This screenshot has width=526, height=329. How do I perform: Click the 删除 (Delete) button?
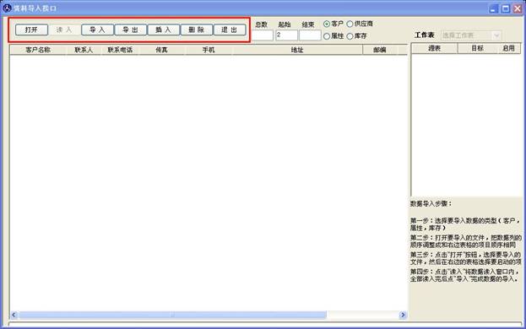click(x=197, y=30)
